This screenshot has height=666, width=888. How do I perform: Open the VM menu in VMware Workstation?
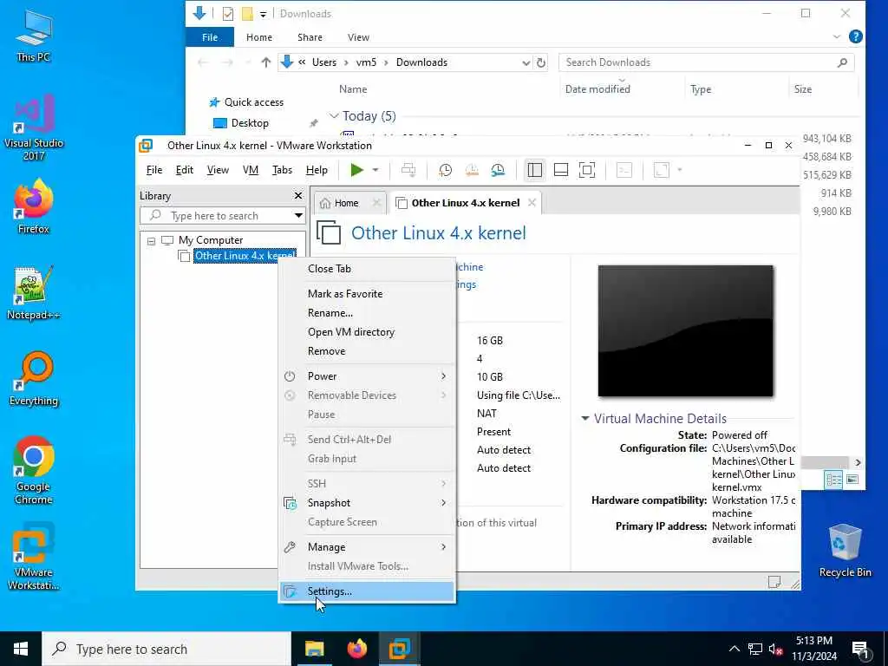[251, 170]
